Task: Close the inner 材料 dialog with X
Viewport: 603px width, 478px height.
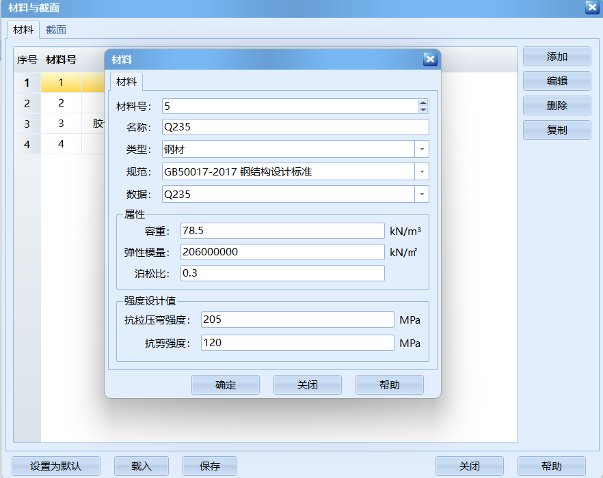Action: tap(429, 59)
